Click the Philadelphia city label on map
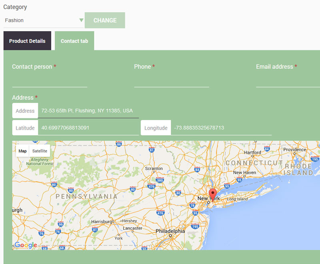This screenshot has width=320, height=264. [170, 231]
